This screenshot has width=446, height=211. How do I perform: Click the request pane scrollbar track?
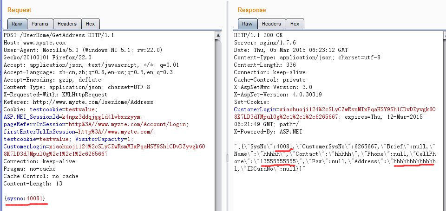(x=218, y=125)
